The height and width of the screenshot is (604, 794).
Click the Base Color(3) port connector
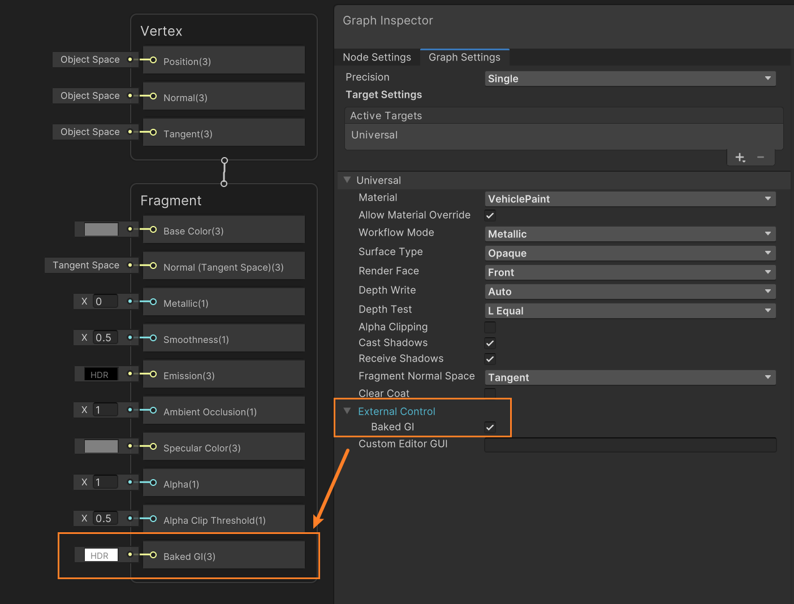[153, 229]
